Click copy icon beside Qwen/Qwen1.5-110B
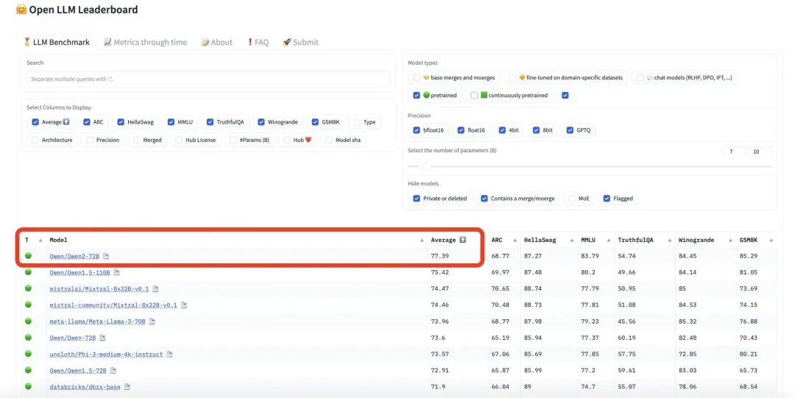Viewport: 795px width, 398px height. (116, 272)
